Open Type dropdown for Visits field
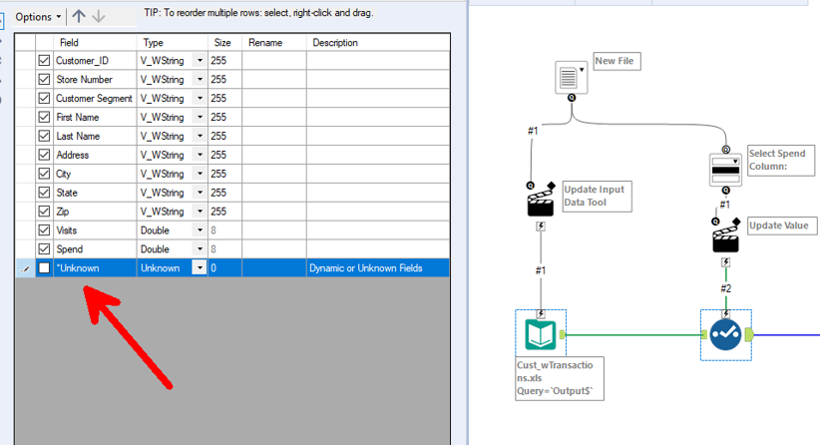The height and width of the screenshot is (445, 820). 200,230
